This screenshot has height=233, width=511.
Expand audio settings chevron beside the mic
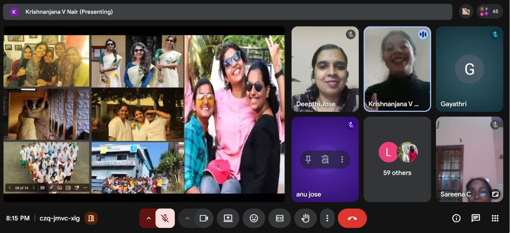tap(148, 218)
